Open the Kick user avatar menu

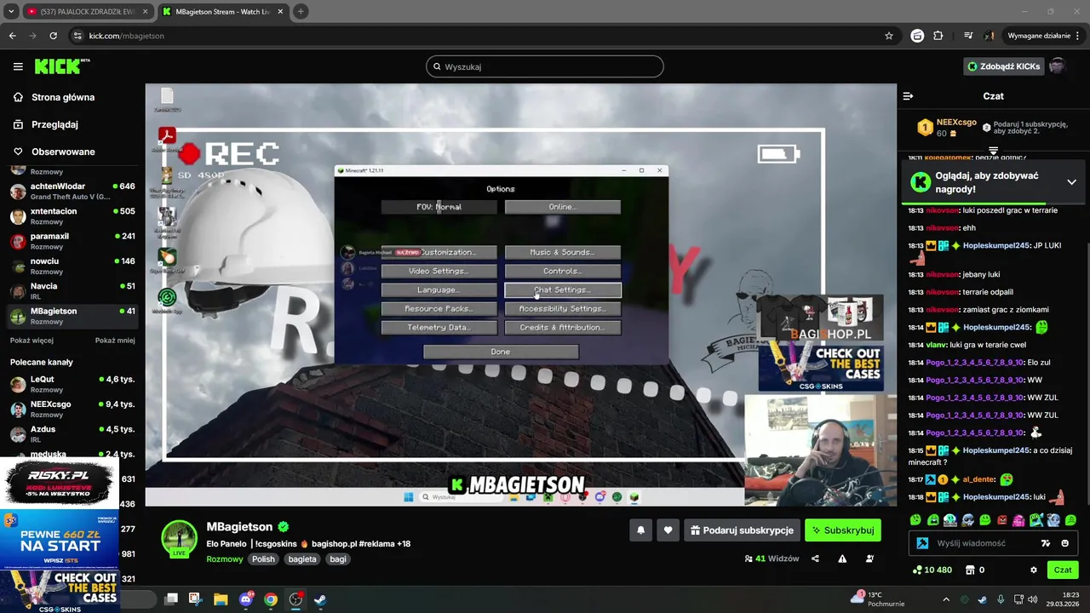[1058, 66]
